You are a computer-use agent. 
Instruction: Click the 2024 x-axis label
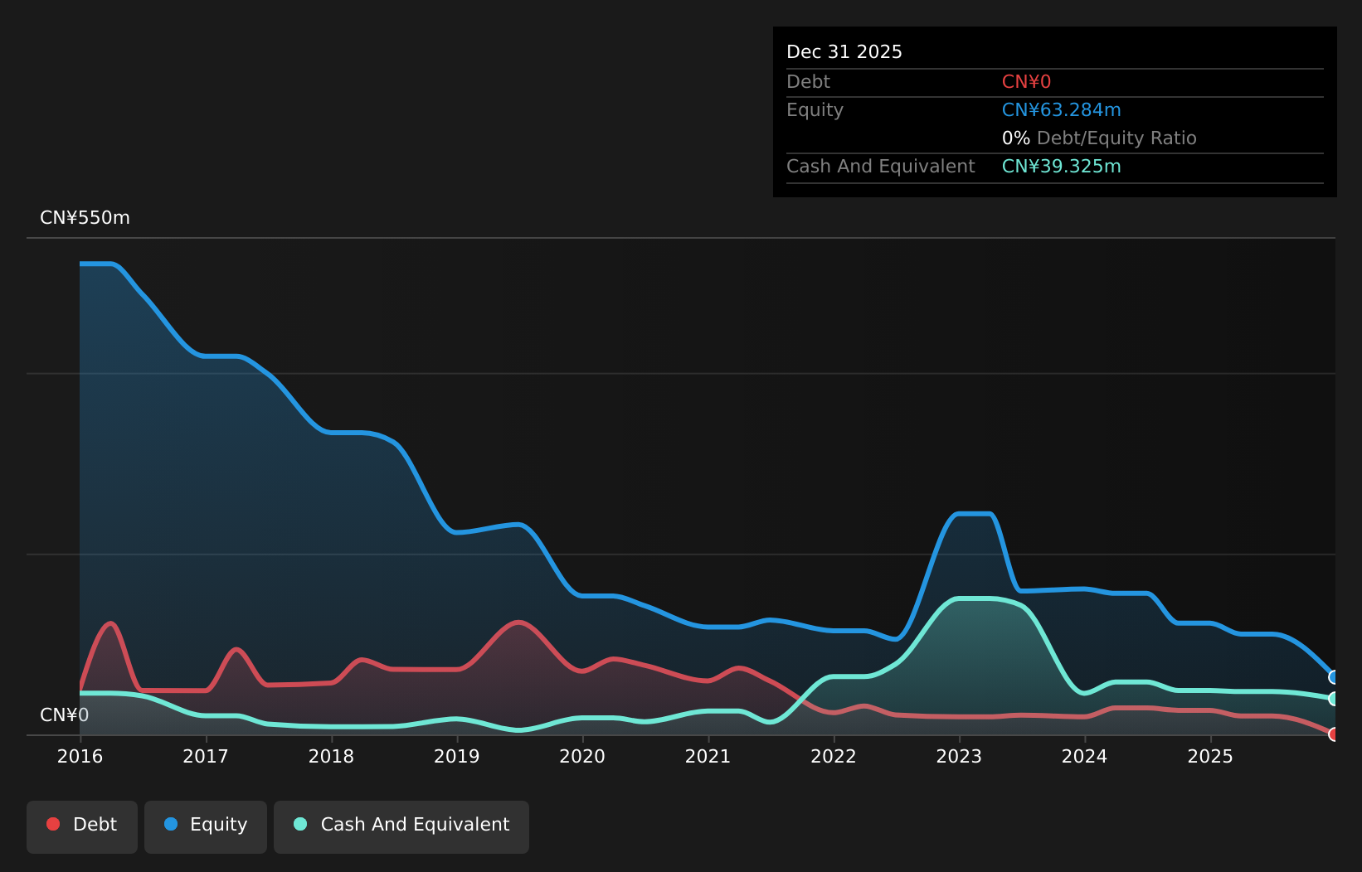coord(1084,756)
